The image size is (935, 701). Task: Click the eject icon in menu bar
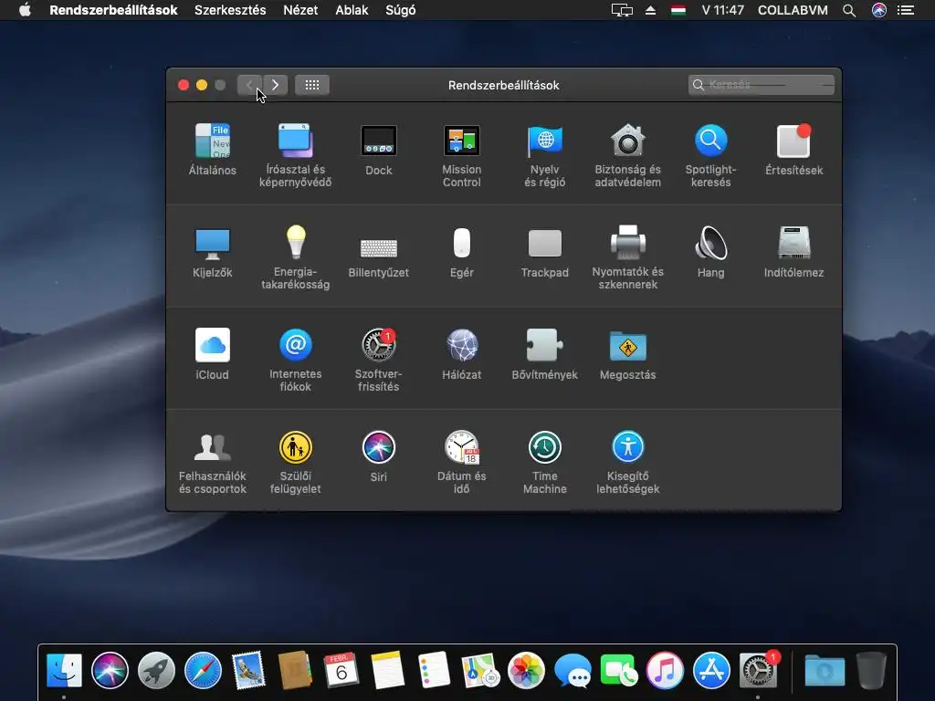tap(650, 10)
